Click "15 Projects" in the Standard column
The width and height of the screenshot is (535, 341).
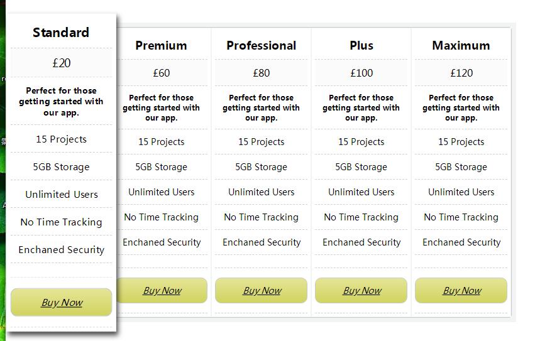pos(61,139)
